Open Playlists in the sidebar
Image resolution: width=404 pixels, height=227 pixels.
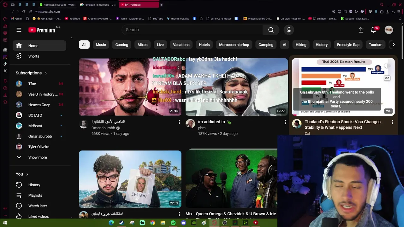tap(39, 195)
